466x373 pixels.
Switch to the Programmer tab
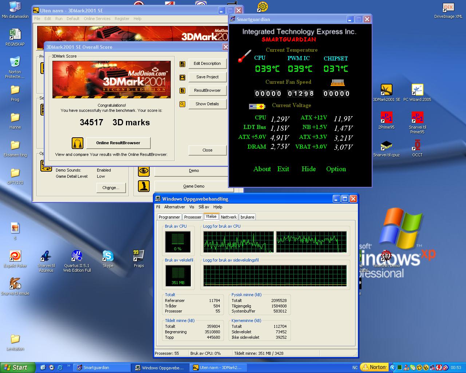(169, 217)
